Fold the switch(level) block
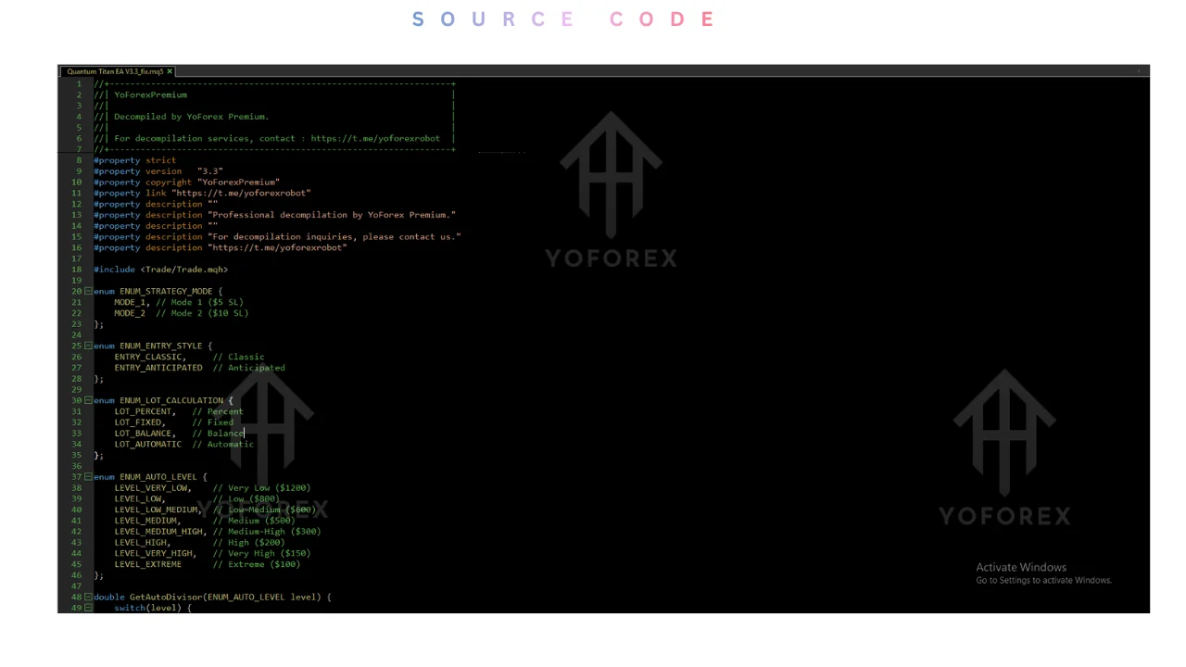Image resolution: width=1186 pixels, height=667 pixels. 89,608
